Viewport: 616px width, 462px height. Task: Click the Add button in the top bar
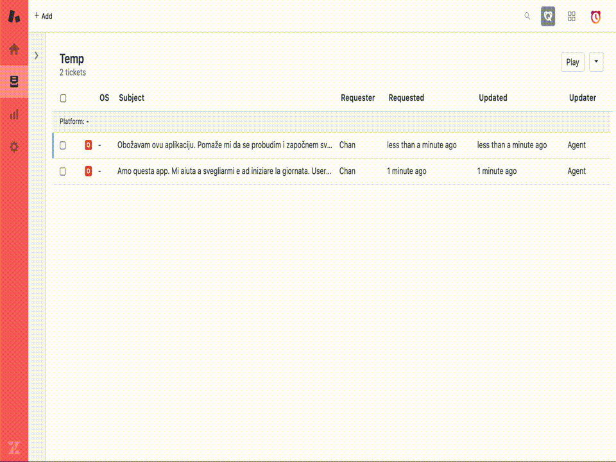[x=43, y=16]
